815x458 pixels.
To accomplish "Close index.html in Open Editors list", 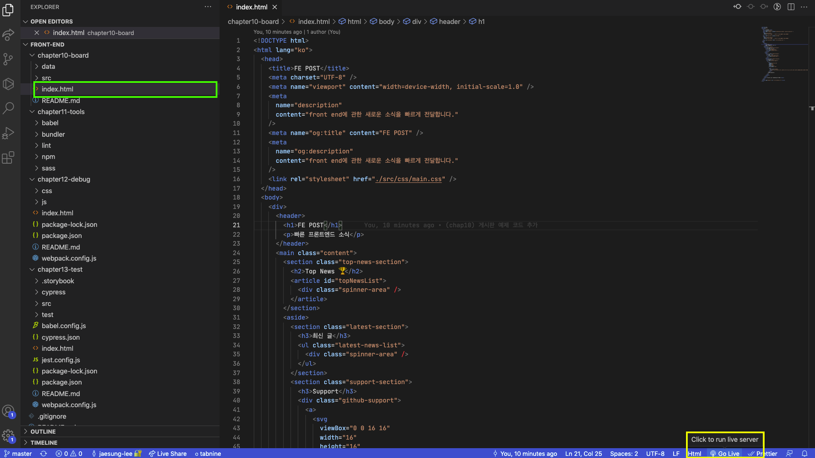I will (37, 33).
